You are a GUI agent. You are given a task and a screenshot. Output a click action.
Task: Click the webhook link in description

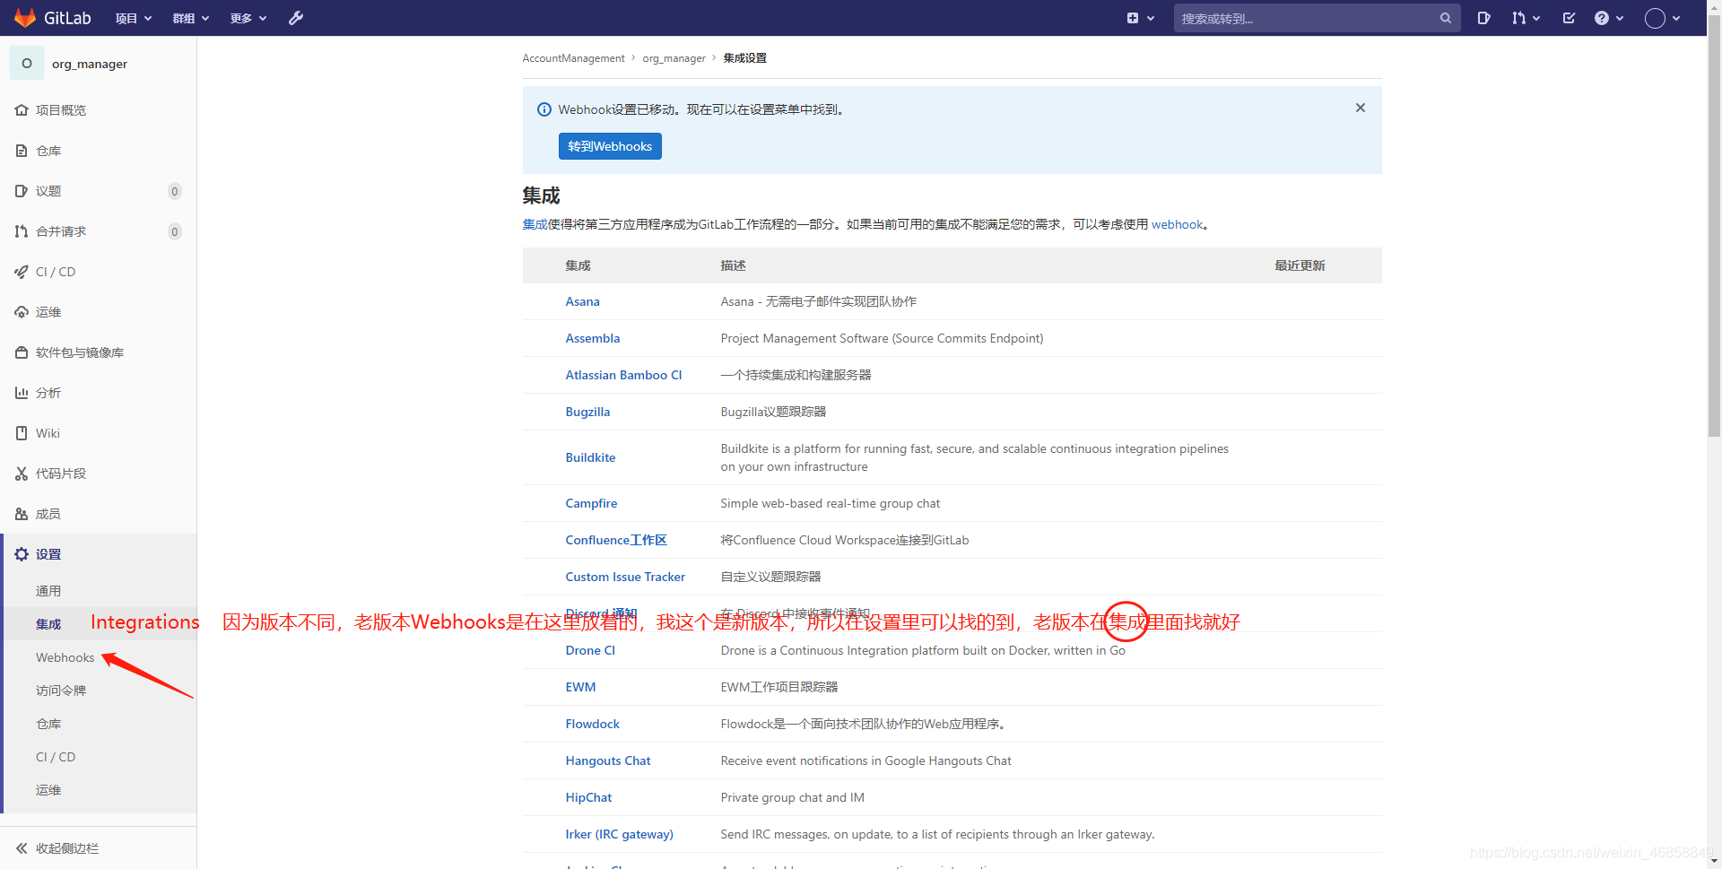pos(1177,224)
